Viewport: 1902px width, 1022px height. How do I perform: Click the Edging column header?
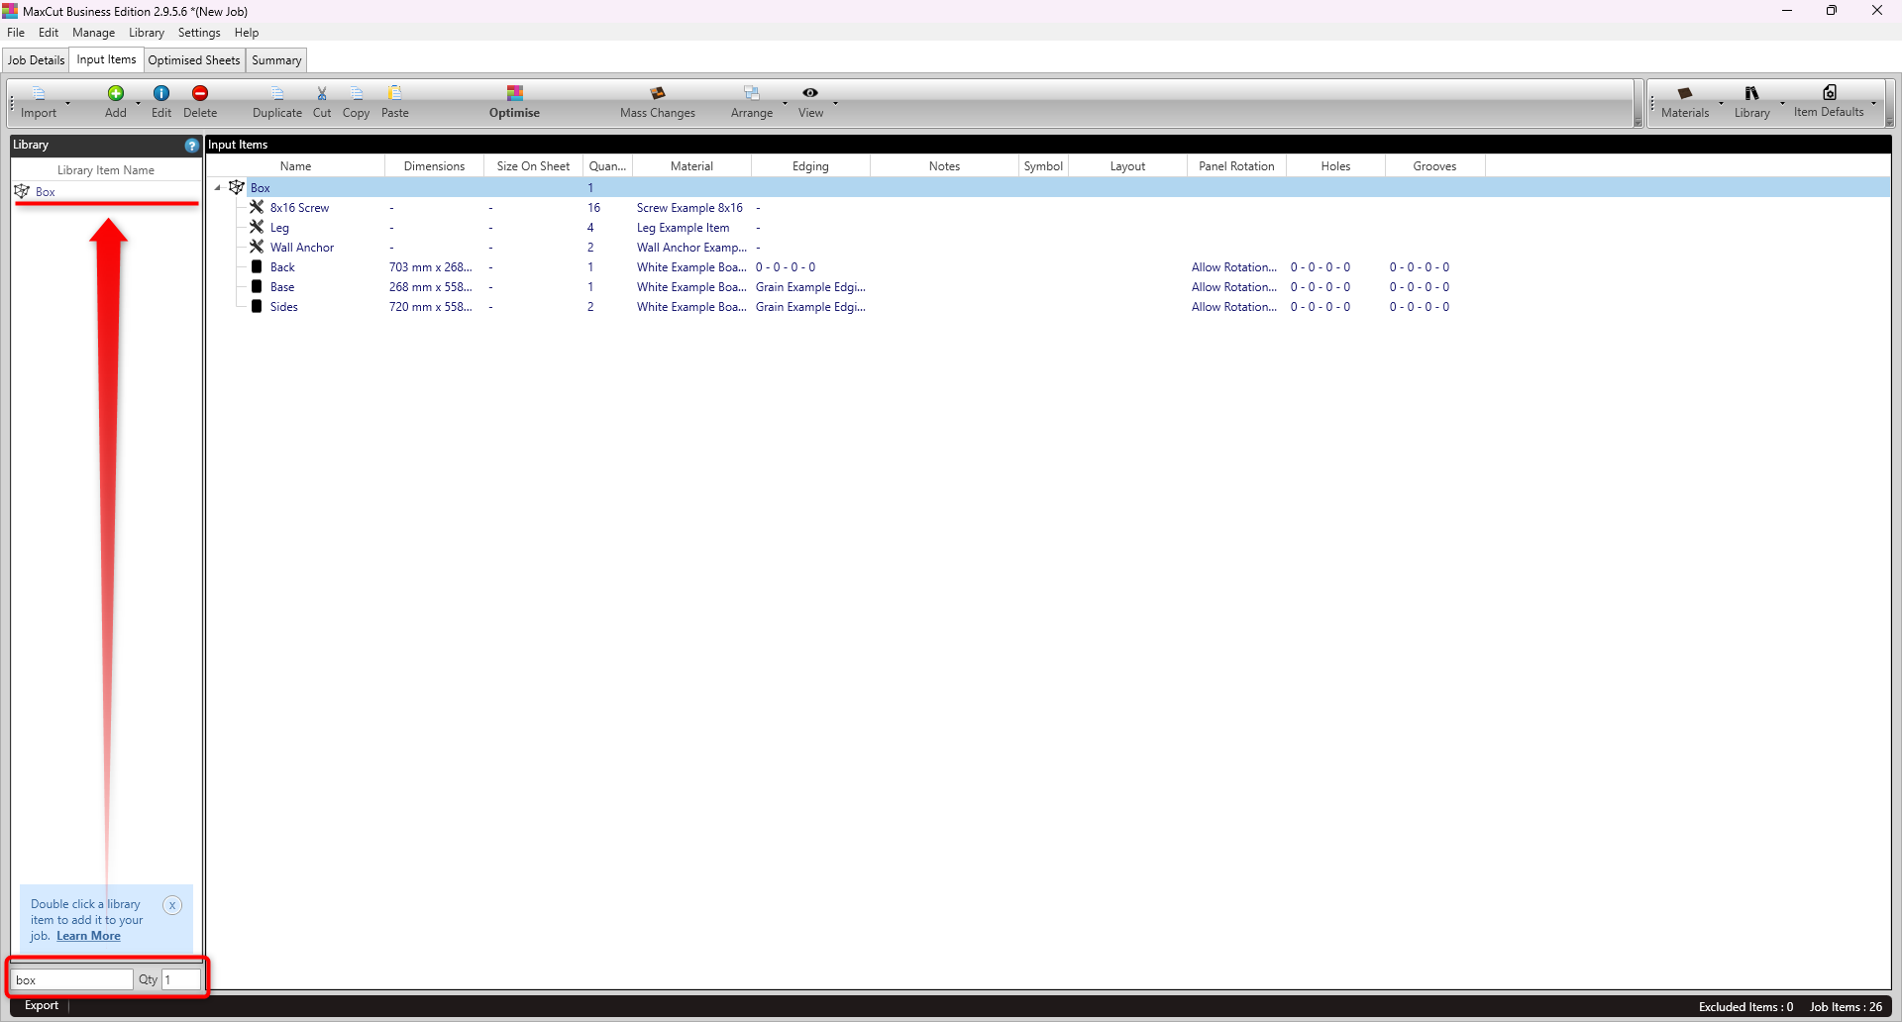(x=810, y=166)
